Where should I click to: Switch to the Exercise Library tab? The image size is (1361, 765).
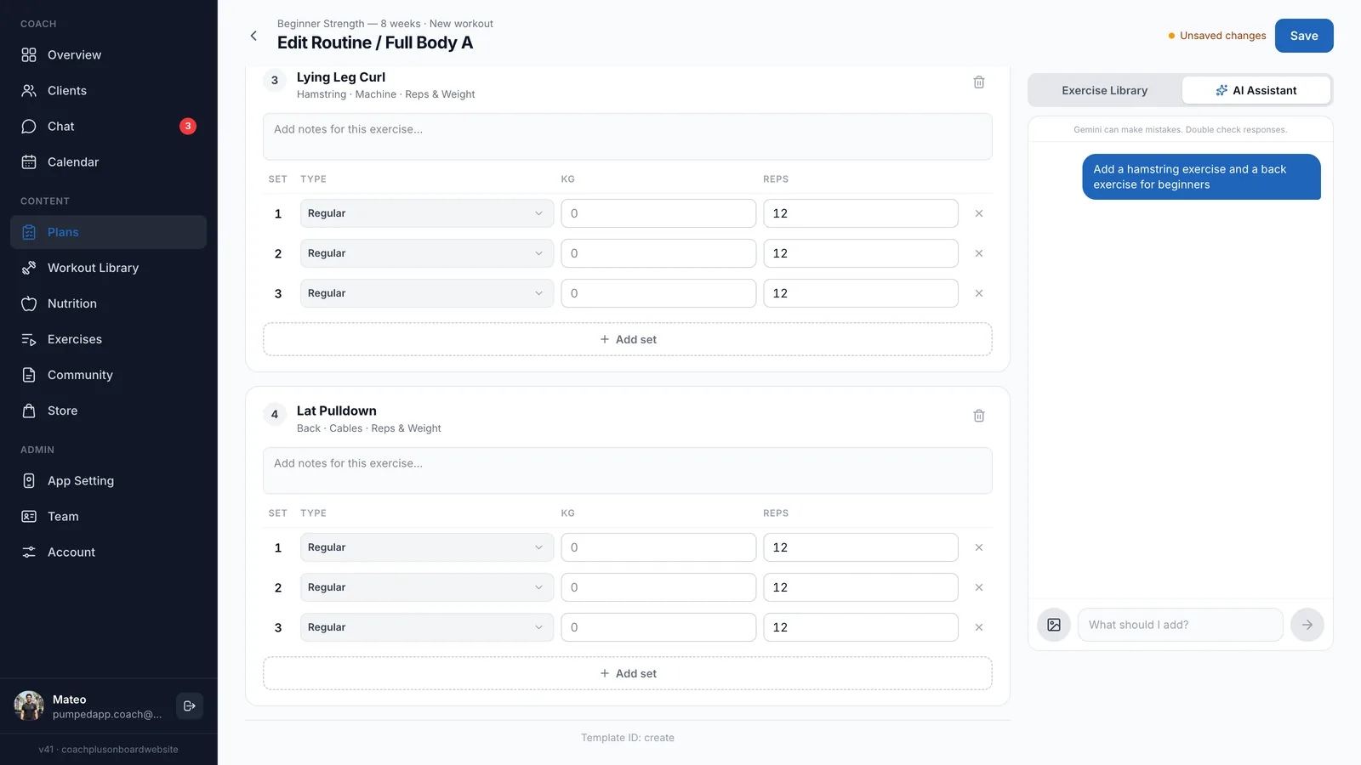(x=1105, y=90)
